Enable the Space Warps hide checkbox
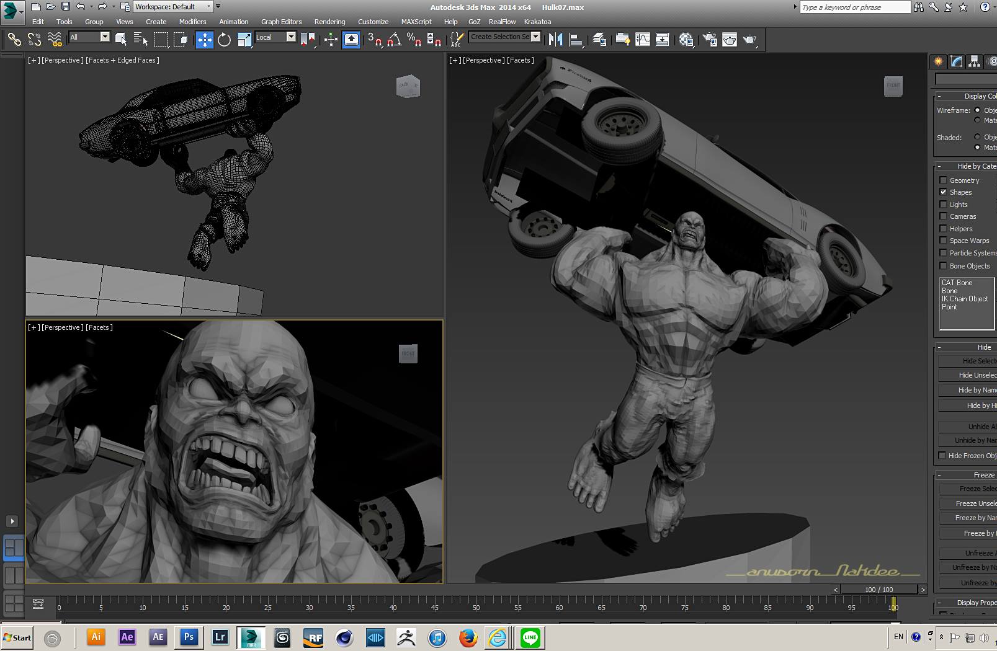Screen dimensions: 997x651 tap(943, 241)
